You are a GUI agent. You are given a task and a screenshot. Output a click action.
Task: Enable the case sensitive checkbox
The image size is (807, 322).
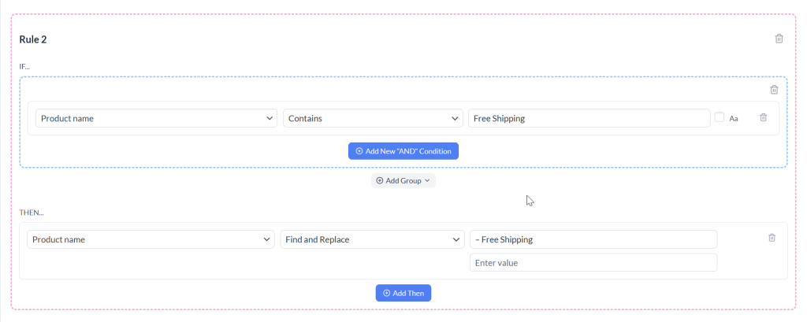[719, 117]
